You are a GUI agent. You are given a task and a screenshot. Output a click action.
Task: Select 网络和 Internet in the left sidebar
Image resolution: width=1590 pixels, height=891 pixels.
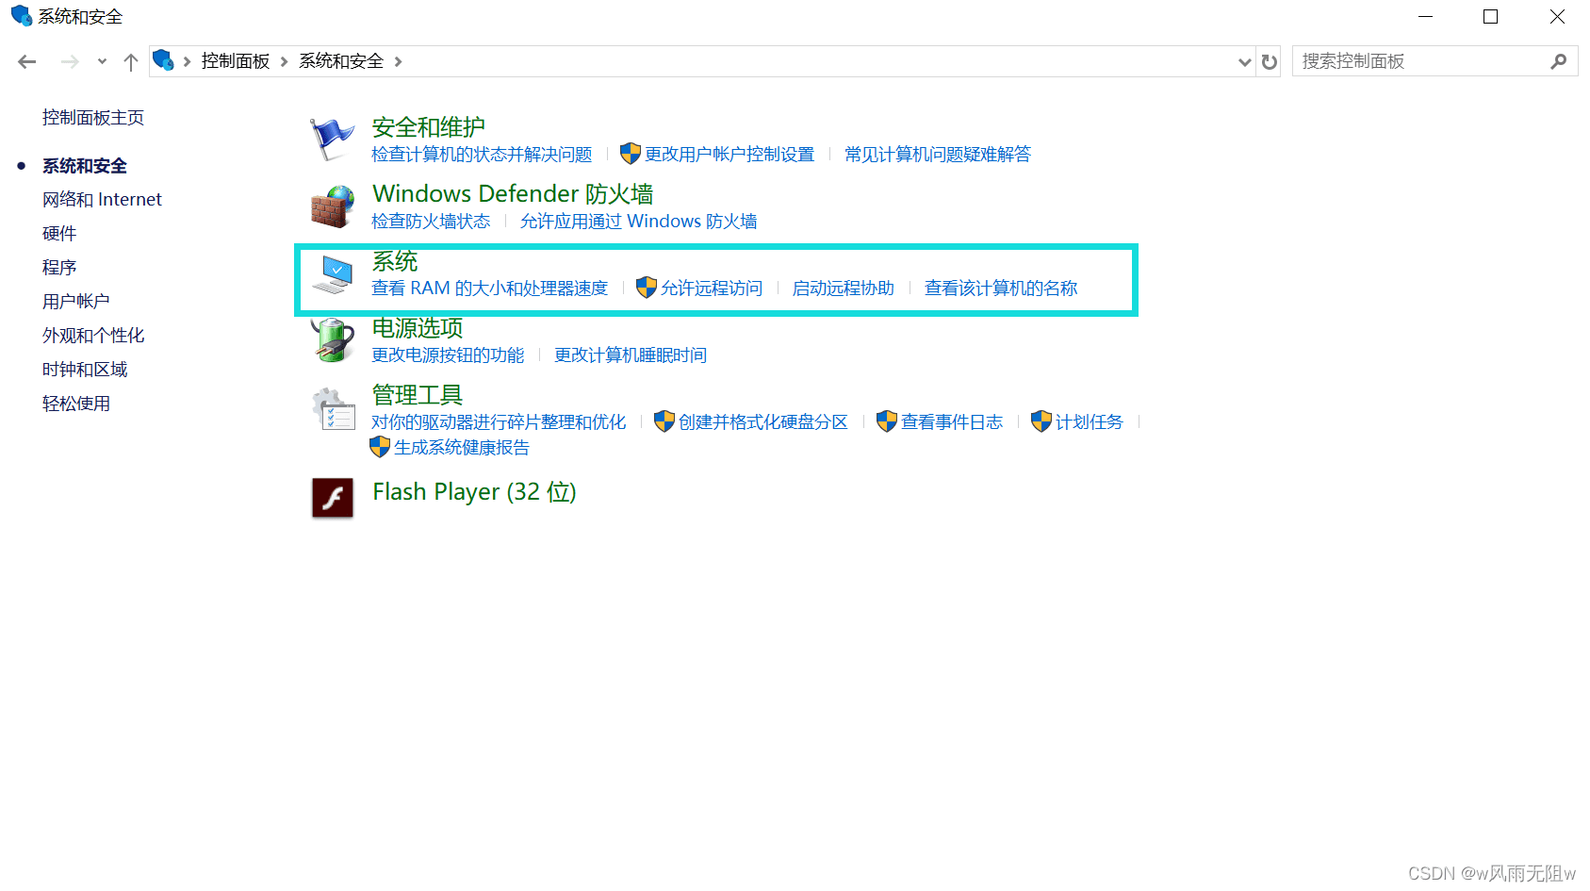pos(102,200)
